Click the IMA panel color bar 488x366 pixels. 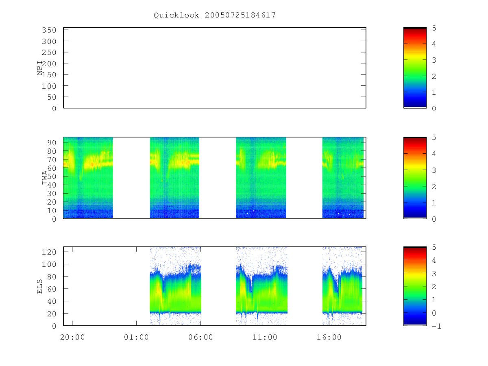[x=415, y=178]
